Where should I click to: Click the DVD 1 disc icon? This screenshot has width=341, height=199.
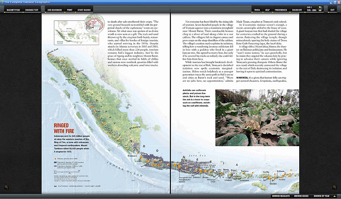pyautogui.click(x=320, y=9)
